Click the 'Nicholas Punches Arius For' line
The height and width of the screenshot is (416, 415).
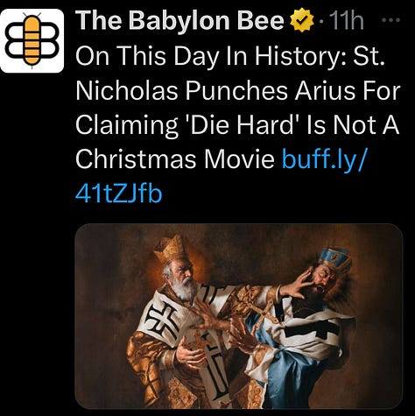(237, 90)
